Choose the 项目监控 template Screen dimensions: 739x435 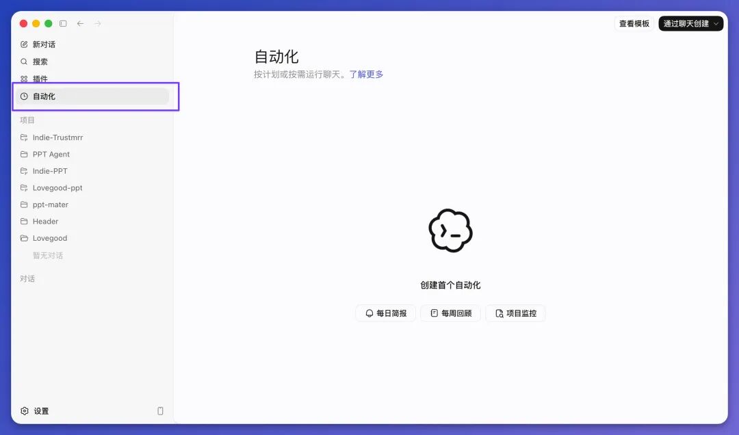516,313
